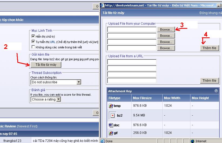Click the Internet Explorer title bar icon

tap(102, 5)
